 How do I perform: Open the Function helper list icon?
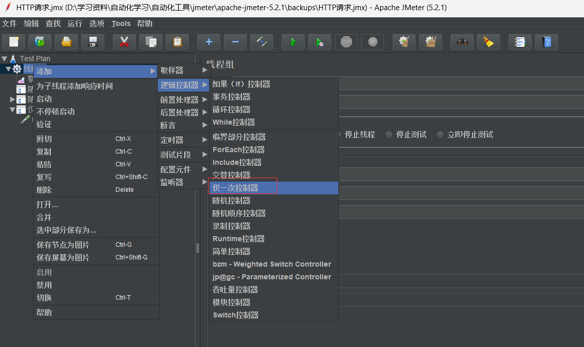click(520, 42)
